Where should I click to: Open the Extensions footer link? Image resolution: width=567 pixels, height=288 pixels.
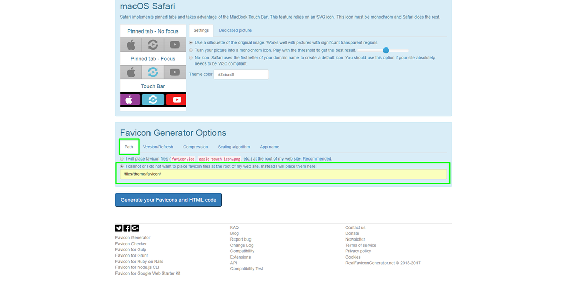click(241, 257)
